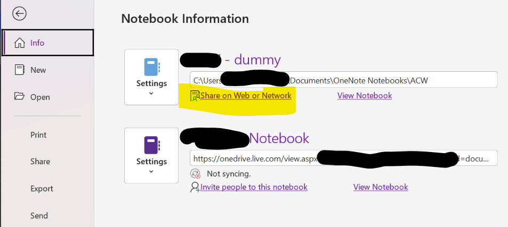This screenshot has width=508, height=227.
Task: Click the Not syncing status icon
Action: pyautogui.click(x=195, y=174)
